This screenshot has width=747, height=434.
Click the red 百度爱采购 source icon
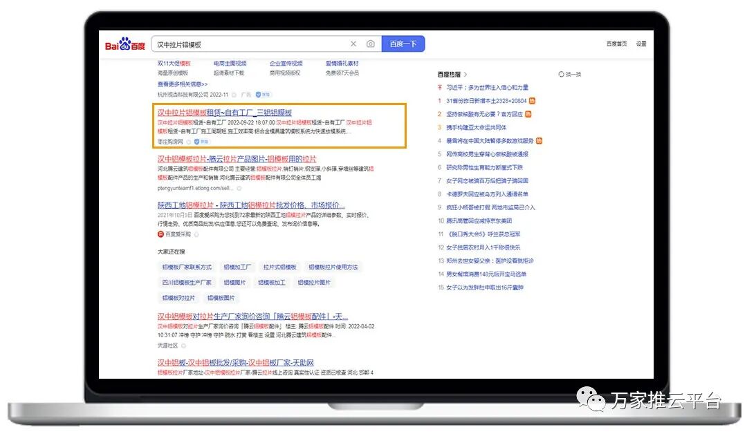pos(160,234)
